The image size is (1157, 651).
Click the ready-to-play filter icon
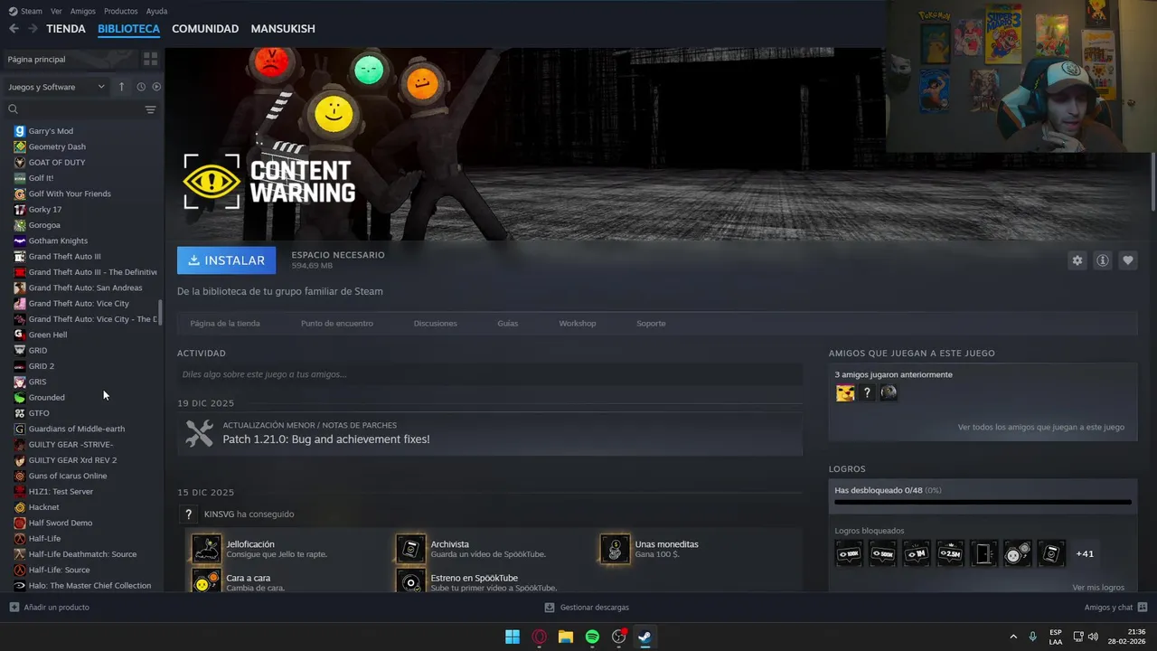pos(156,87)
